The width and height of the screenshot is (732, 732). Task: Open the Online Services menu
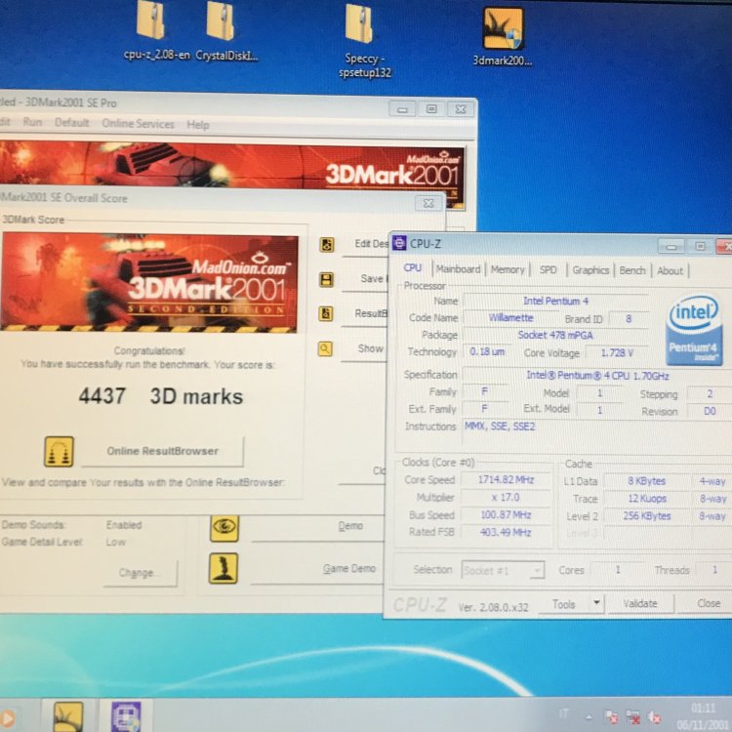[x=138, y=124]
